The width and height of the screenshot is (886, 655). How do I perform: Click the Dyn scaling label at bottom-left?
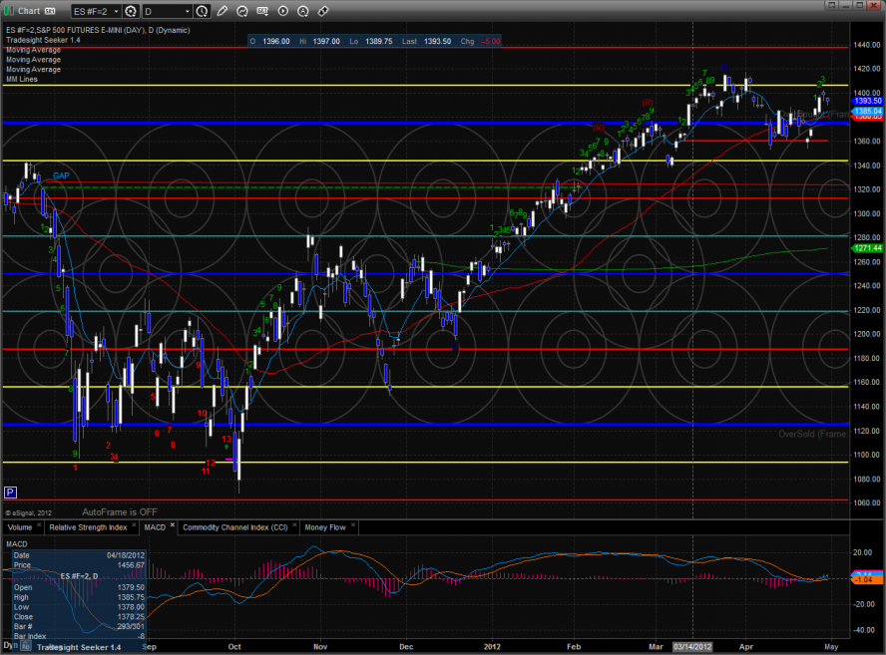(11, 645)
